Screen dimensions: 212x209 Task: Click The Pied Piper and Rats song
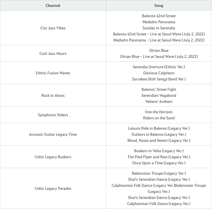pyautogui.click(x=159, y=157)
